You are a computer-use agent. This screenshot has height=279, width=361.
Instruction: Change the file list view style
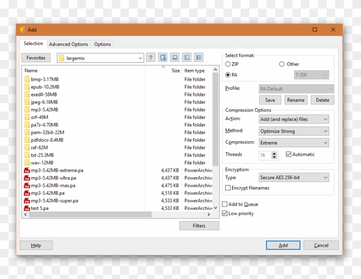point(198,58)
